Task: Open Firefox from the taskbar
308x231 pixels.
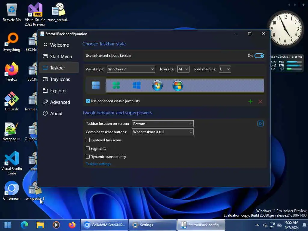Action: tap(72, 225)
